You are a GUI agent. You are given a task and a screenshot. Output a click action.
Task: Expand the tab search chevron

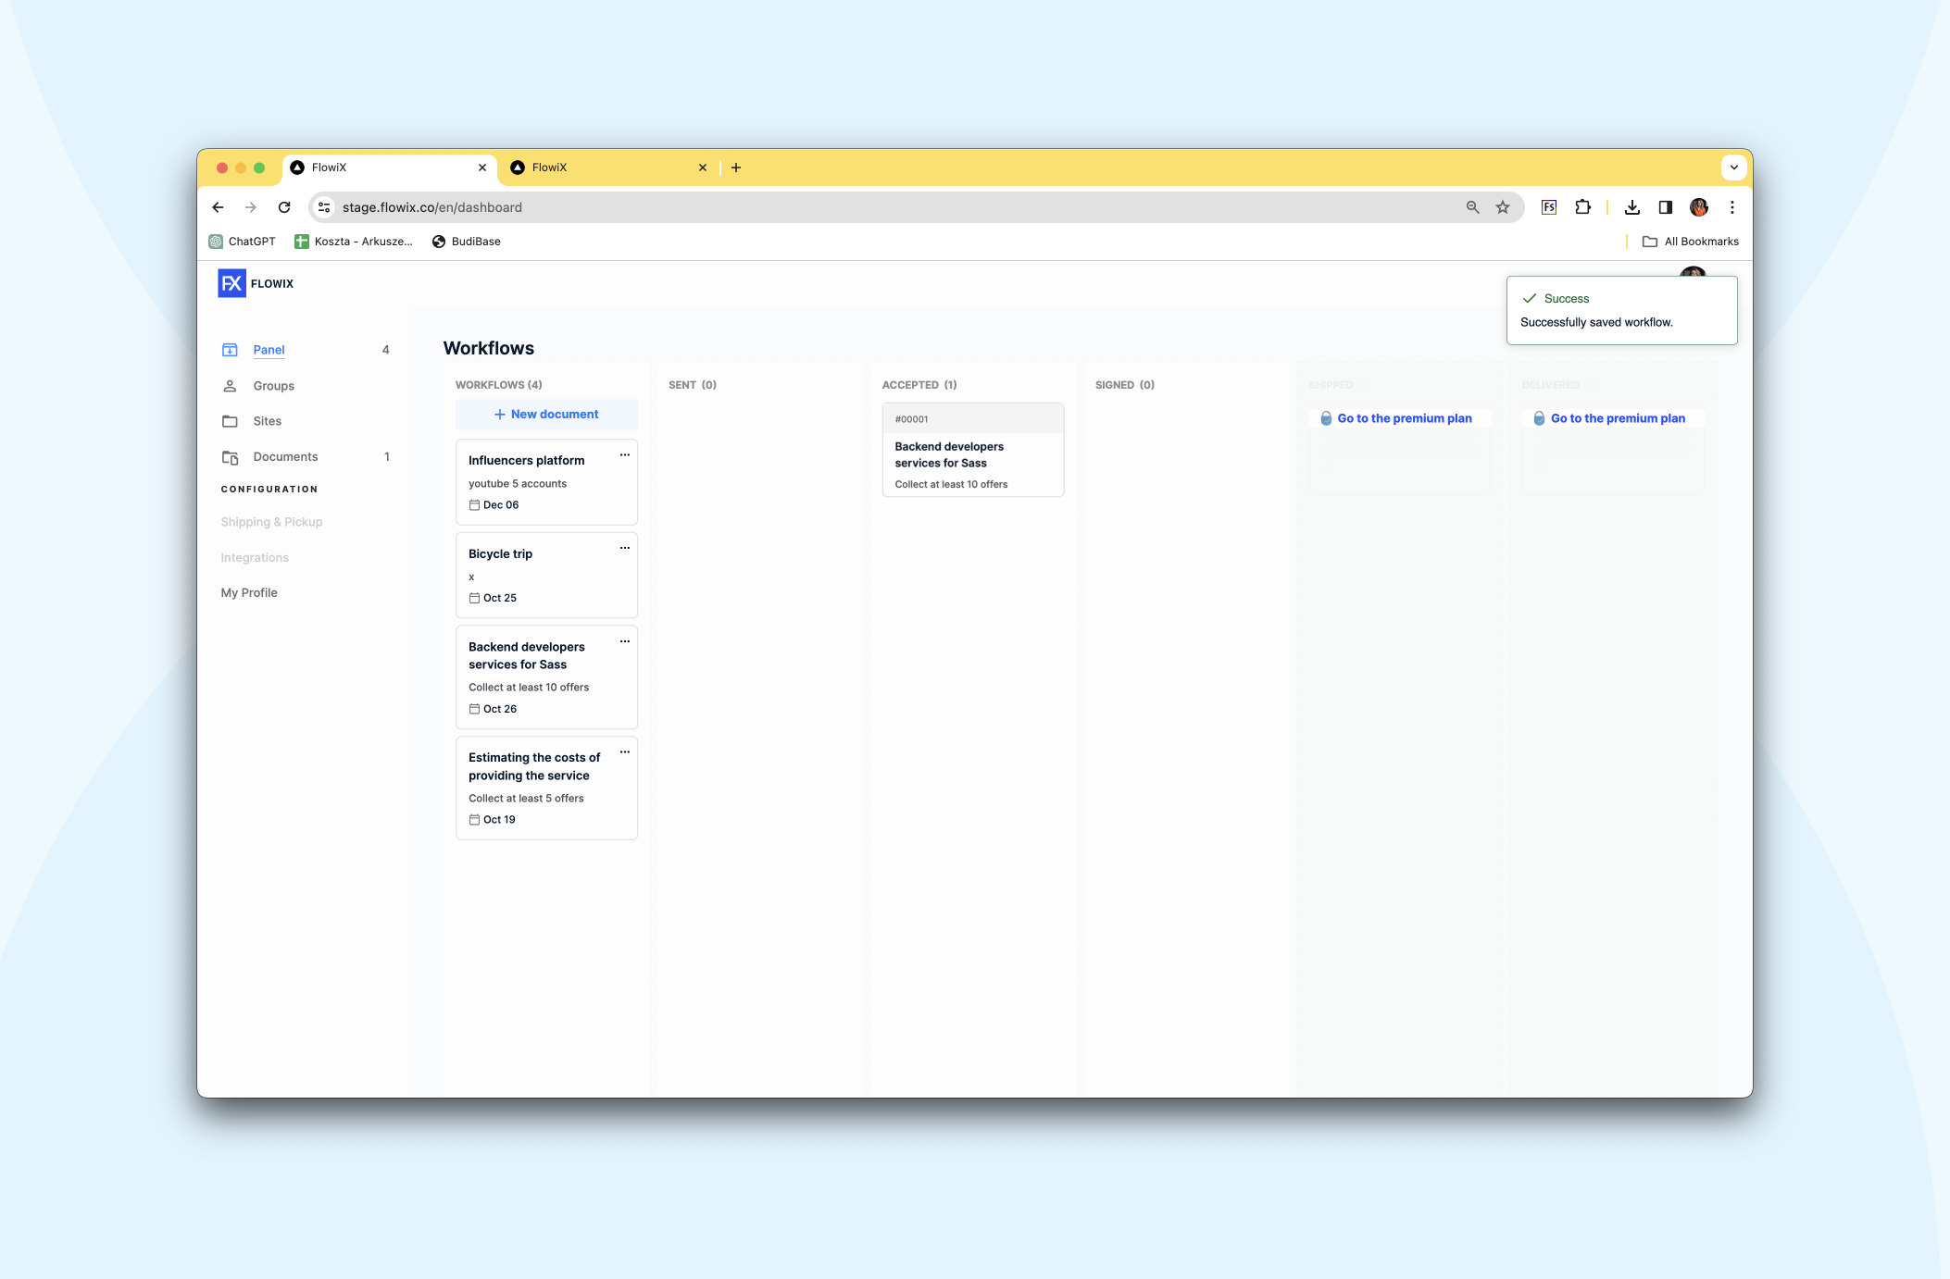pyautogui.click(x=1733, y=168)
